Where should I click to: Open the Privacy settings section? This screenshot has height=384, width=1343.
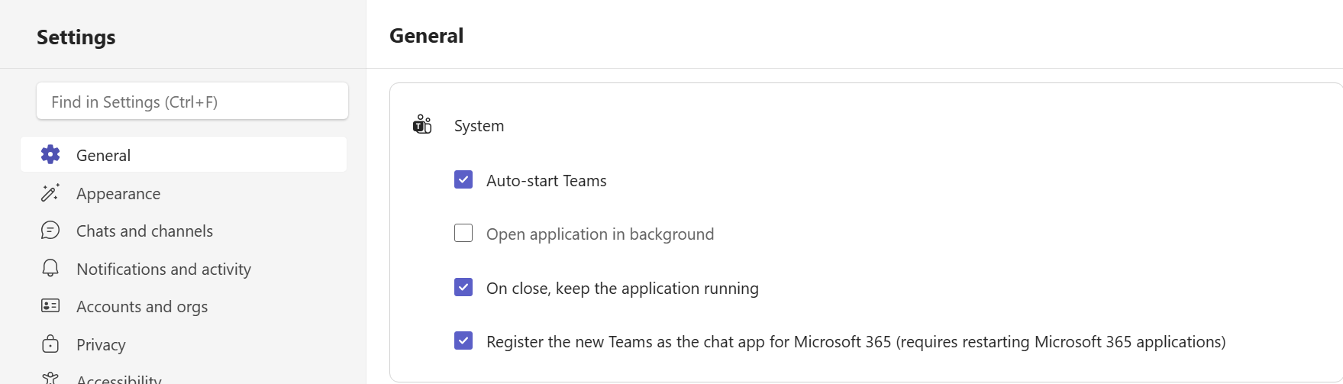184,344
